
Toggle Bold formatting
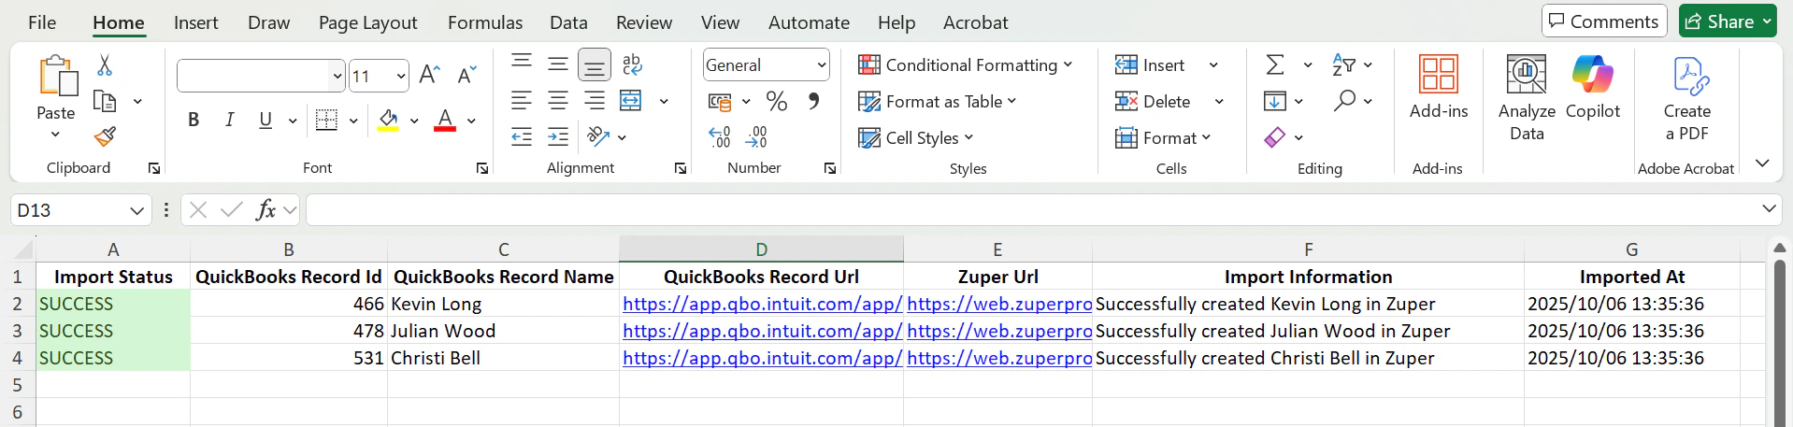(194, 120)
